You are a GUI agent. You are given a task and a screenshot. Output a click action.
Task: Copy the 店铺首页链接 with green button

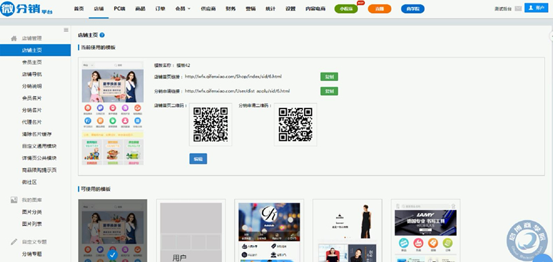click(329, 77)
